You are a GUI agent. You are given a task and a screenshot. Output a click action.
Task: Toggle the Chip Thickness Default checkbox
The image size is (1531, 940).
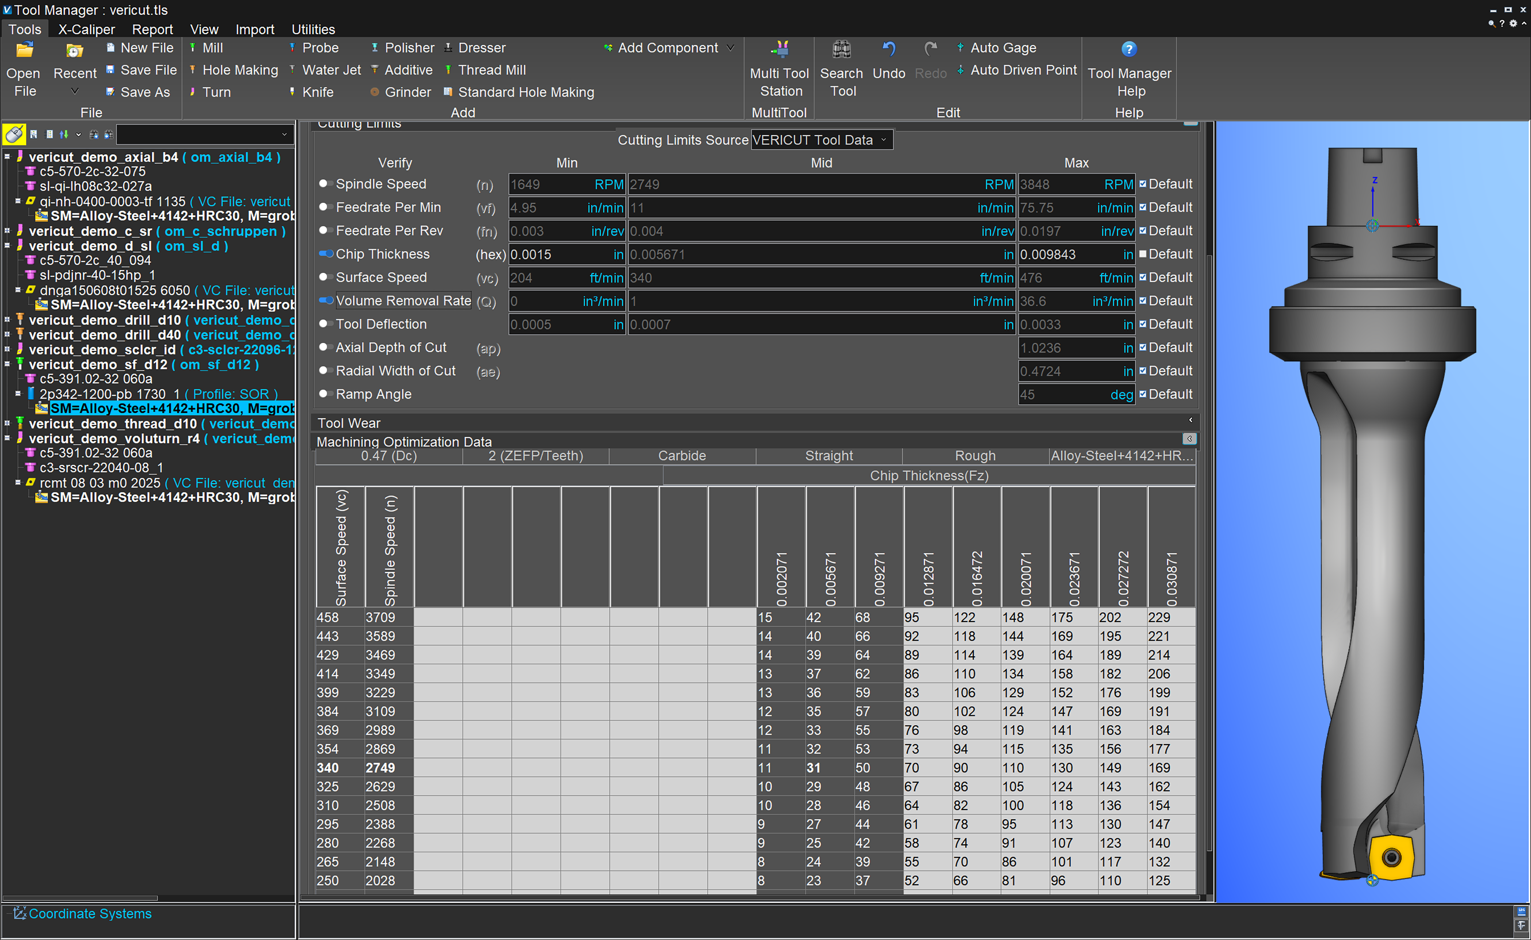click(x=1142, y=254)
